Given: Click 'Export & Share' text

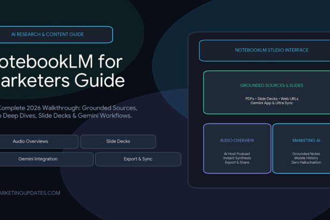Looking at the screenshot, I should (237, 163).
